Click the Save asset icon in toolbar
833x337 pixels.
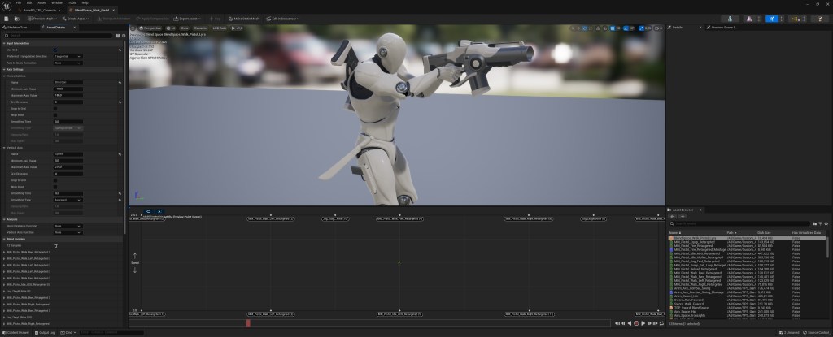coord(7,17)
